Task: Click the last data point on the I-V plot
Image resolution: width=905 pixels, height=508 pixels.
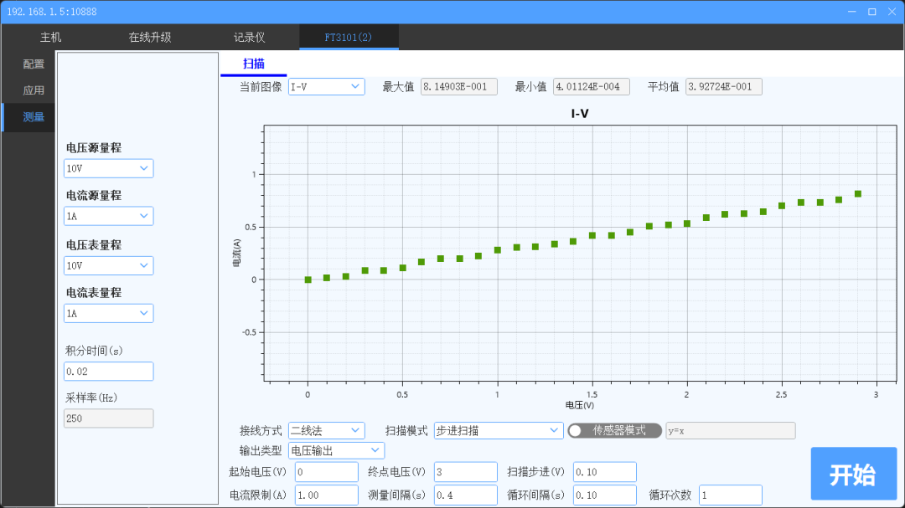Action: pos(858,194)
